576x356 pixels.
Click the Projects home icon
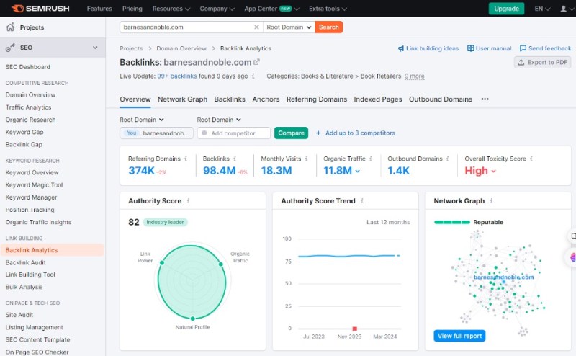tap(10, 27)
